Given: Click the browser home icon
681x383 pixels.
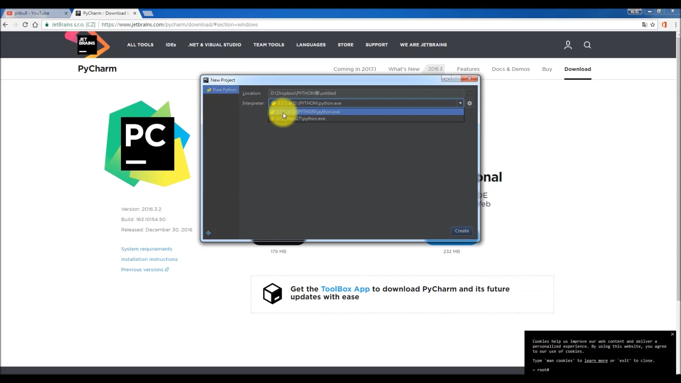Looking at the screenshot, I should pyautogui.click(x=35, y=24).
